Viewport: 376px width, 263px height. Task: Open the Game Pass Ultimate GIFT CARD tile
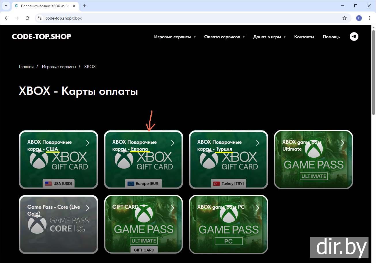[x=143, y=224]
